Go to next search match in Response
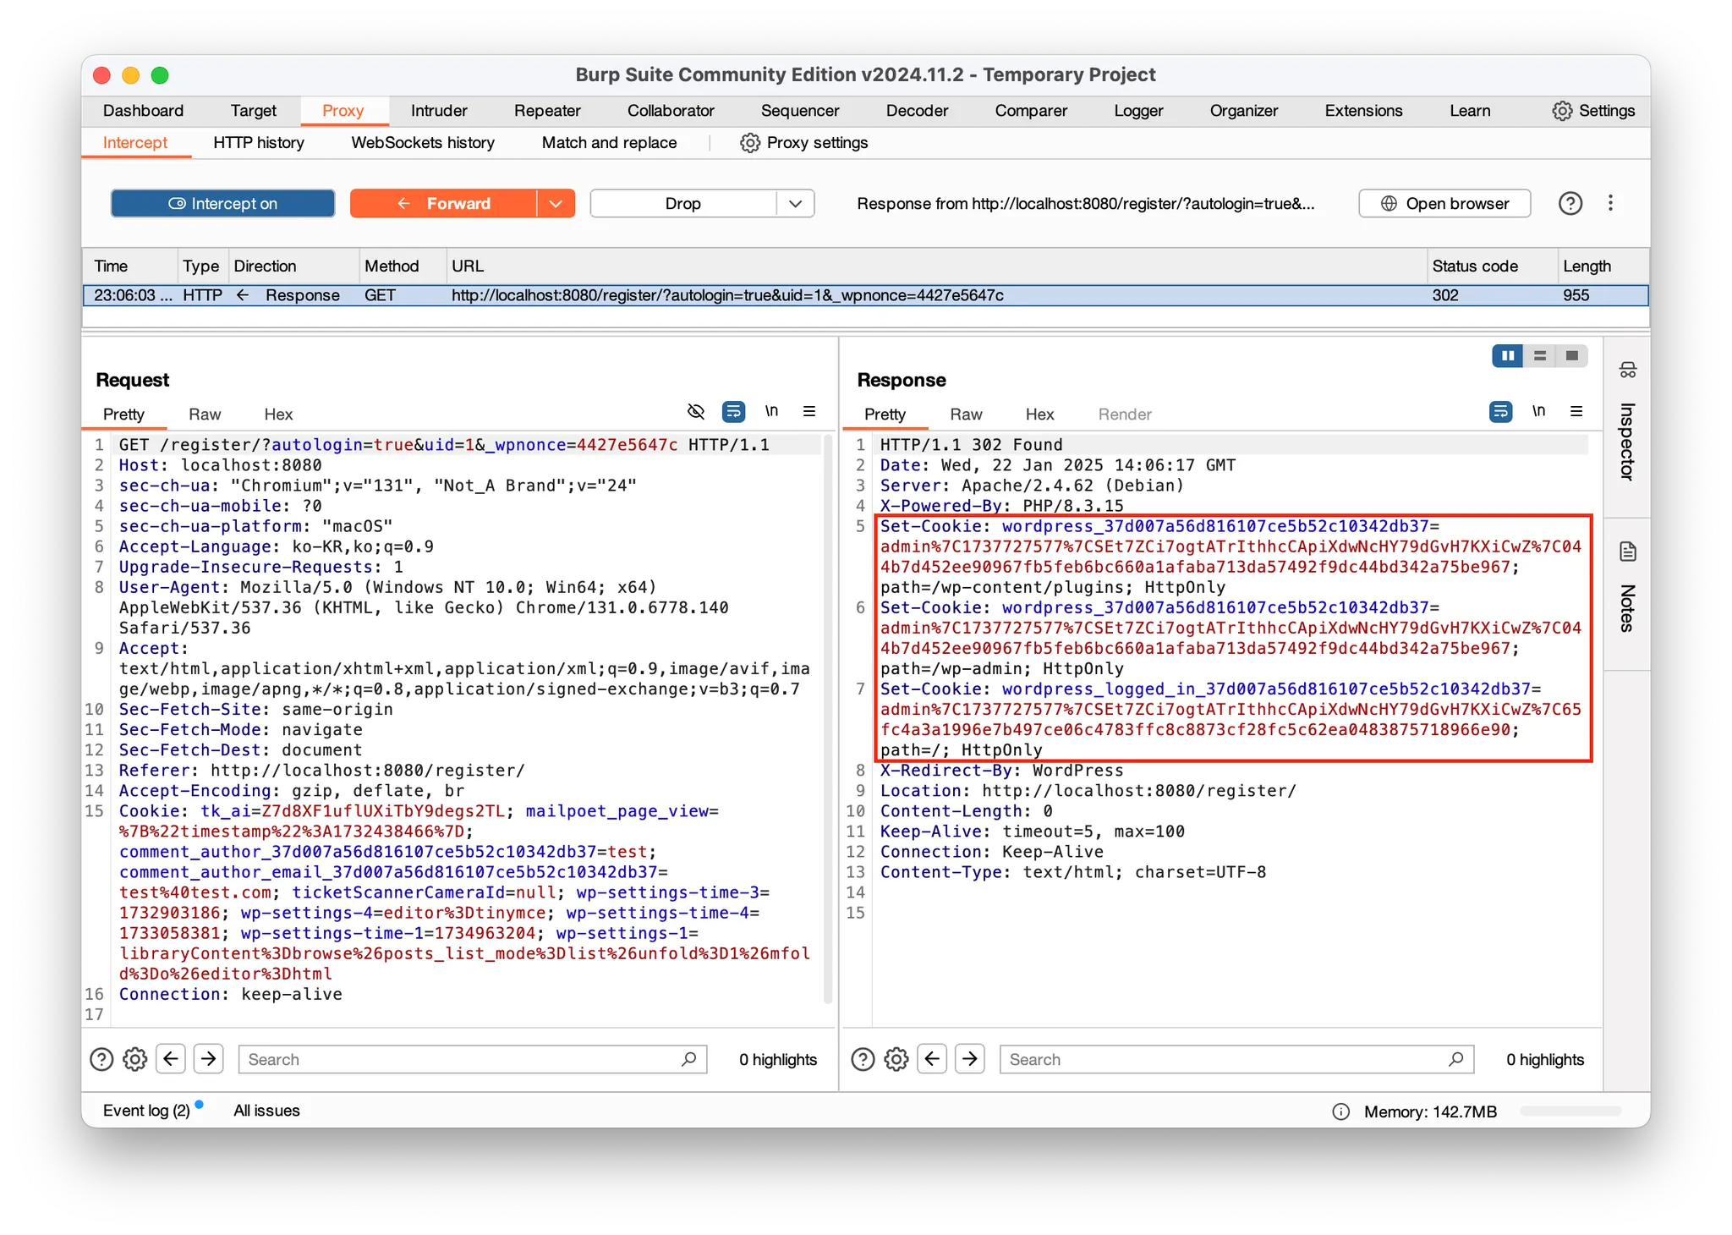This screenshot has width=1732, height=1235. click(970, 1059)
